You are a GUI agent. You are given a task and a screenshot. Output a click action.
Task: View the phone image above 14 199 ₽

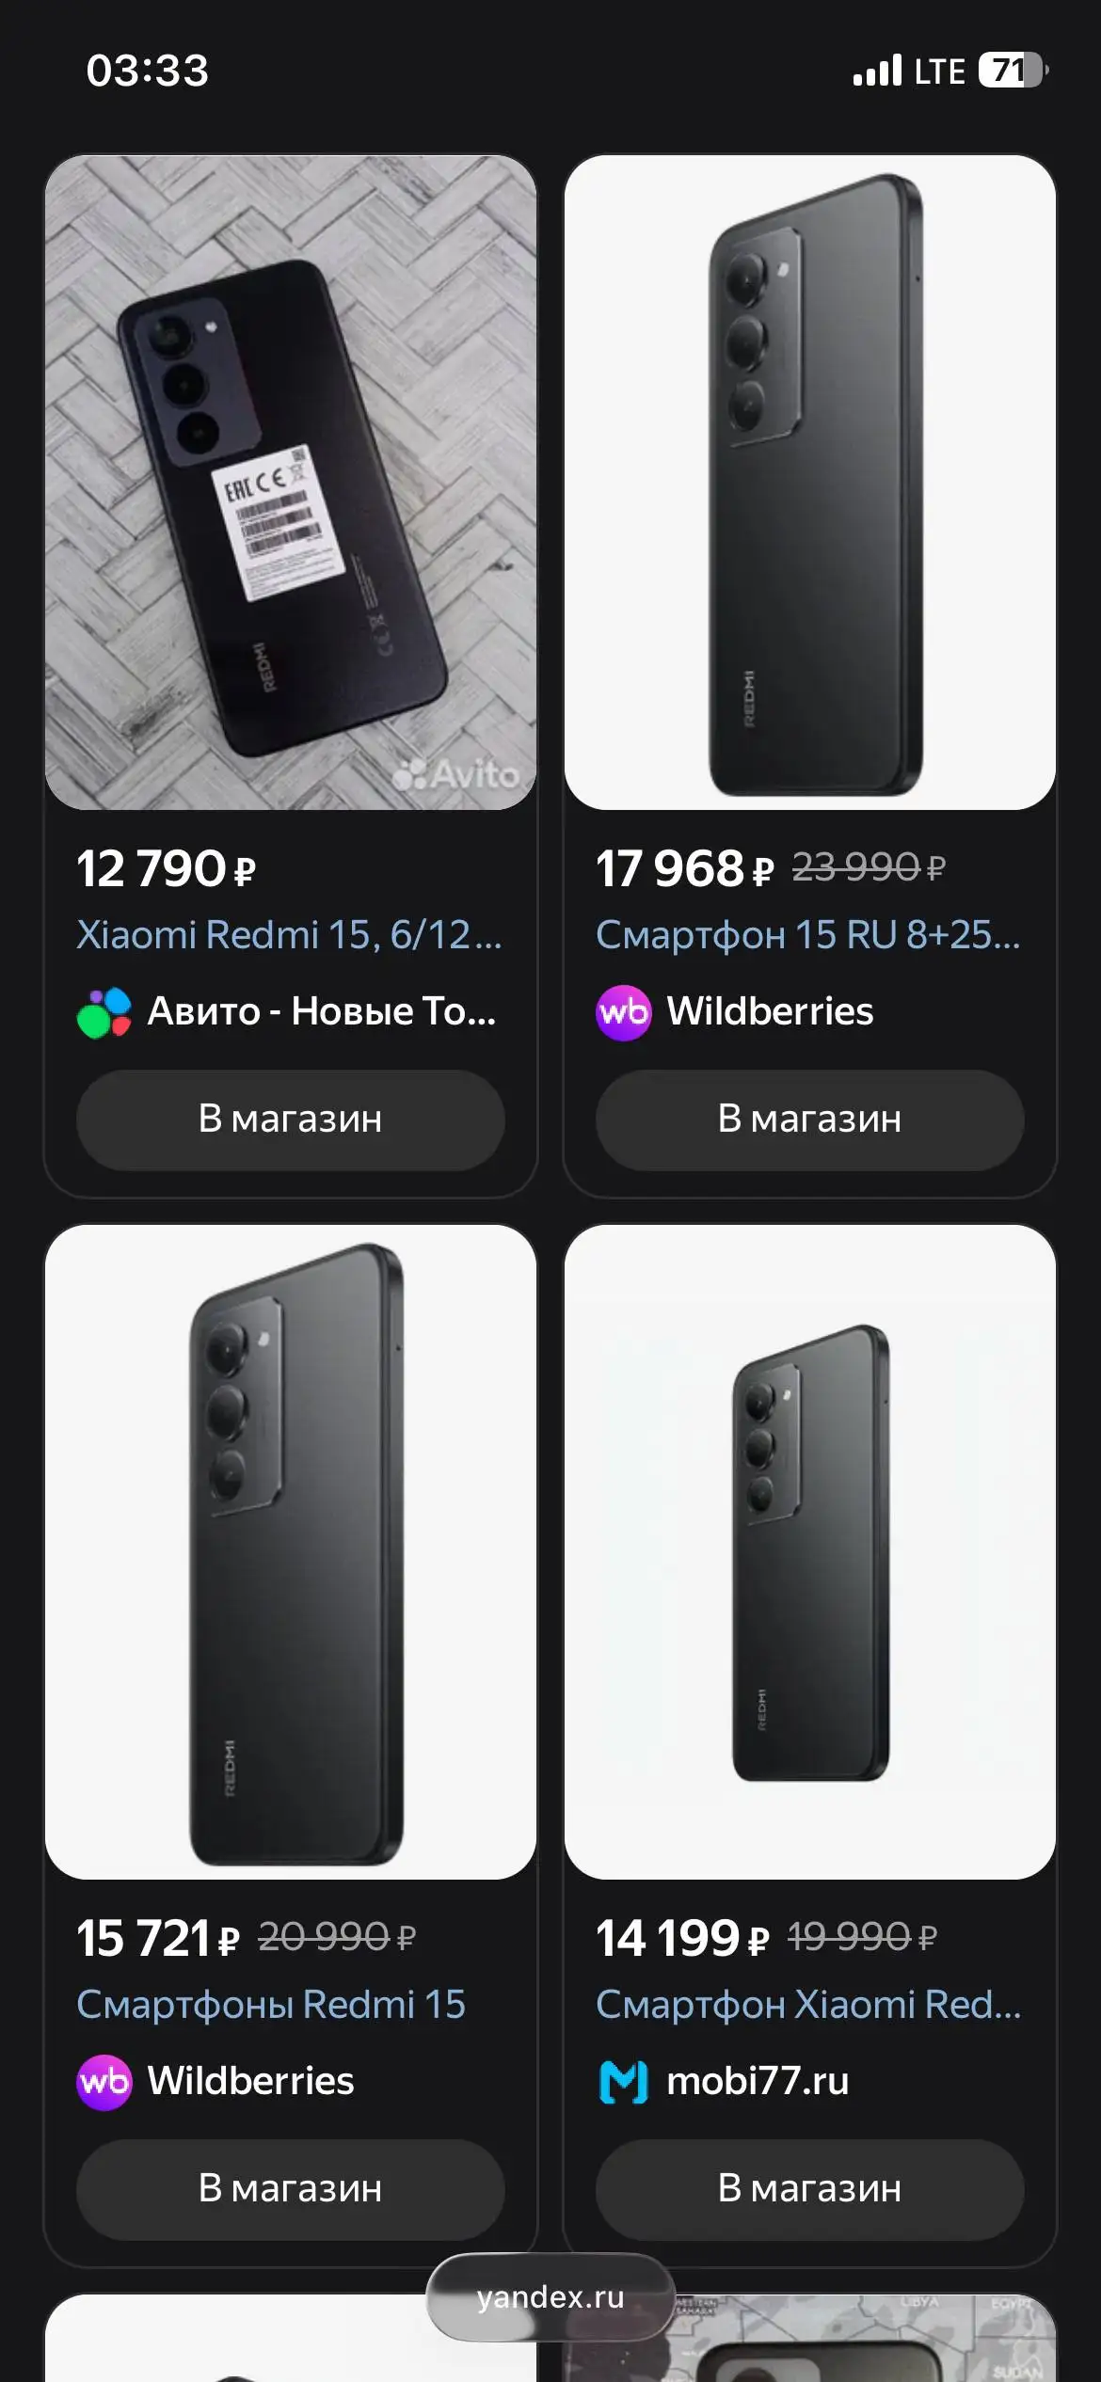[810, 1552]
